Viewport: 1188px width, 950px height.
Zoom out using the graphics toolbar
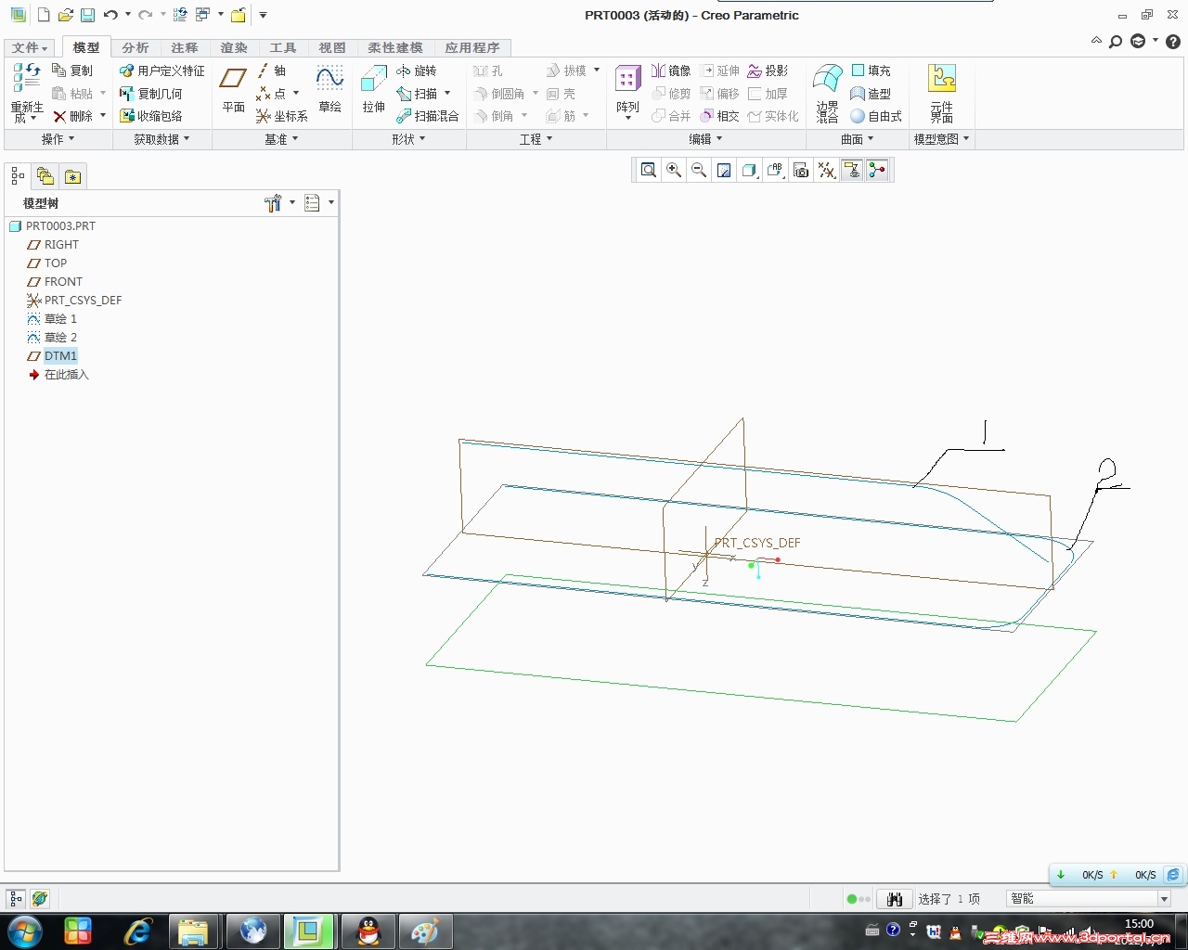(699, 170)
